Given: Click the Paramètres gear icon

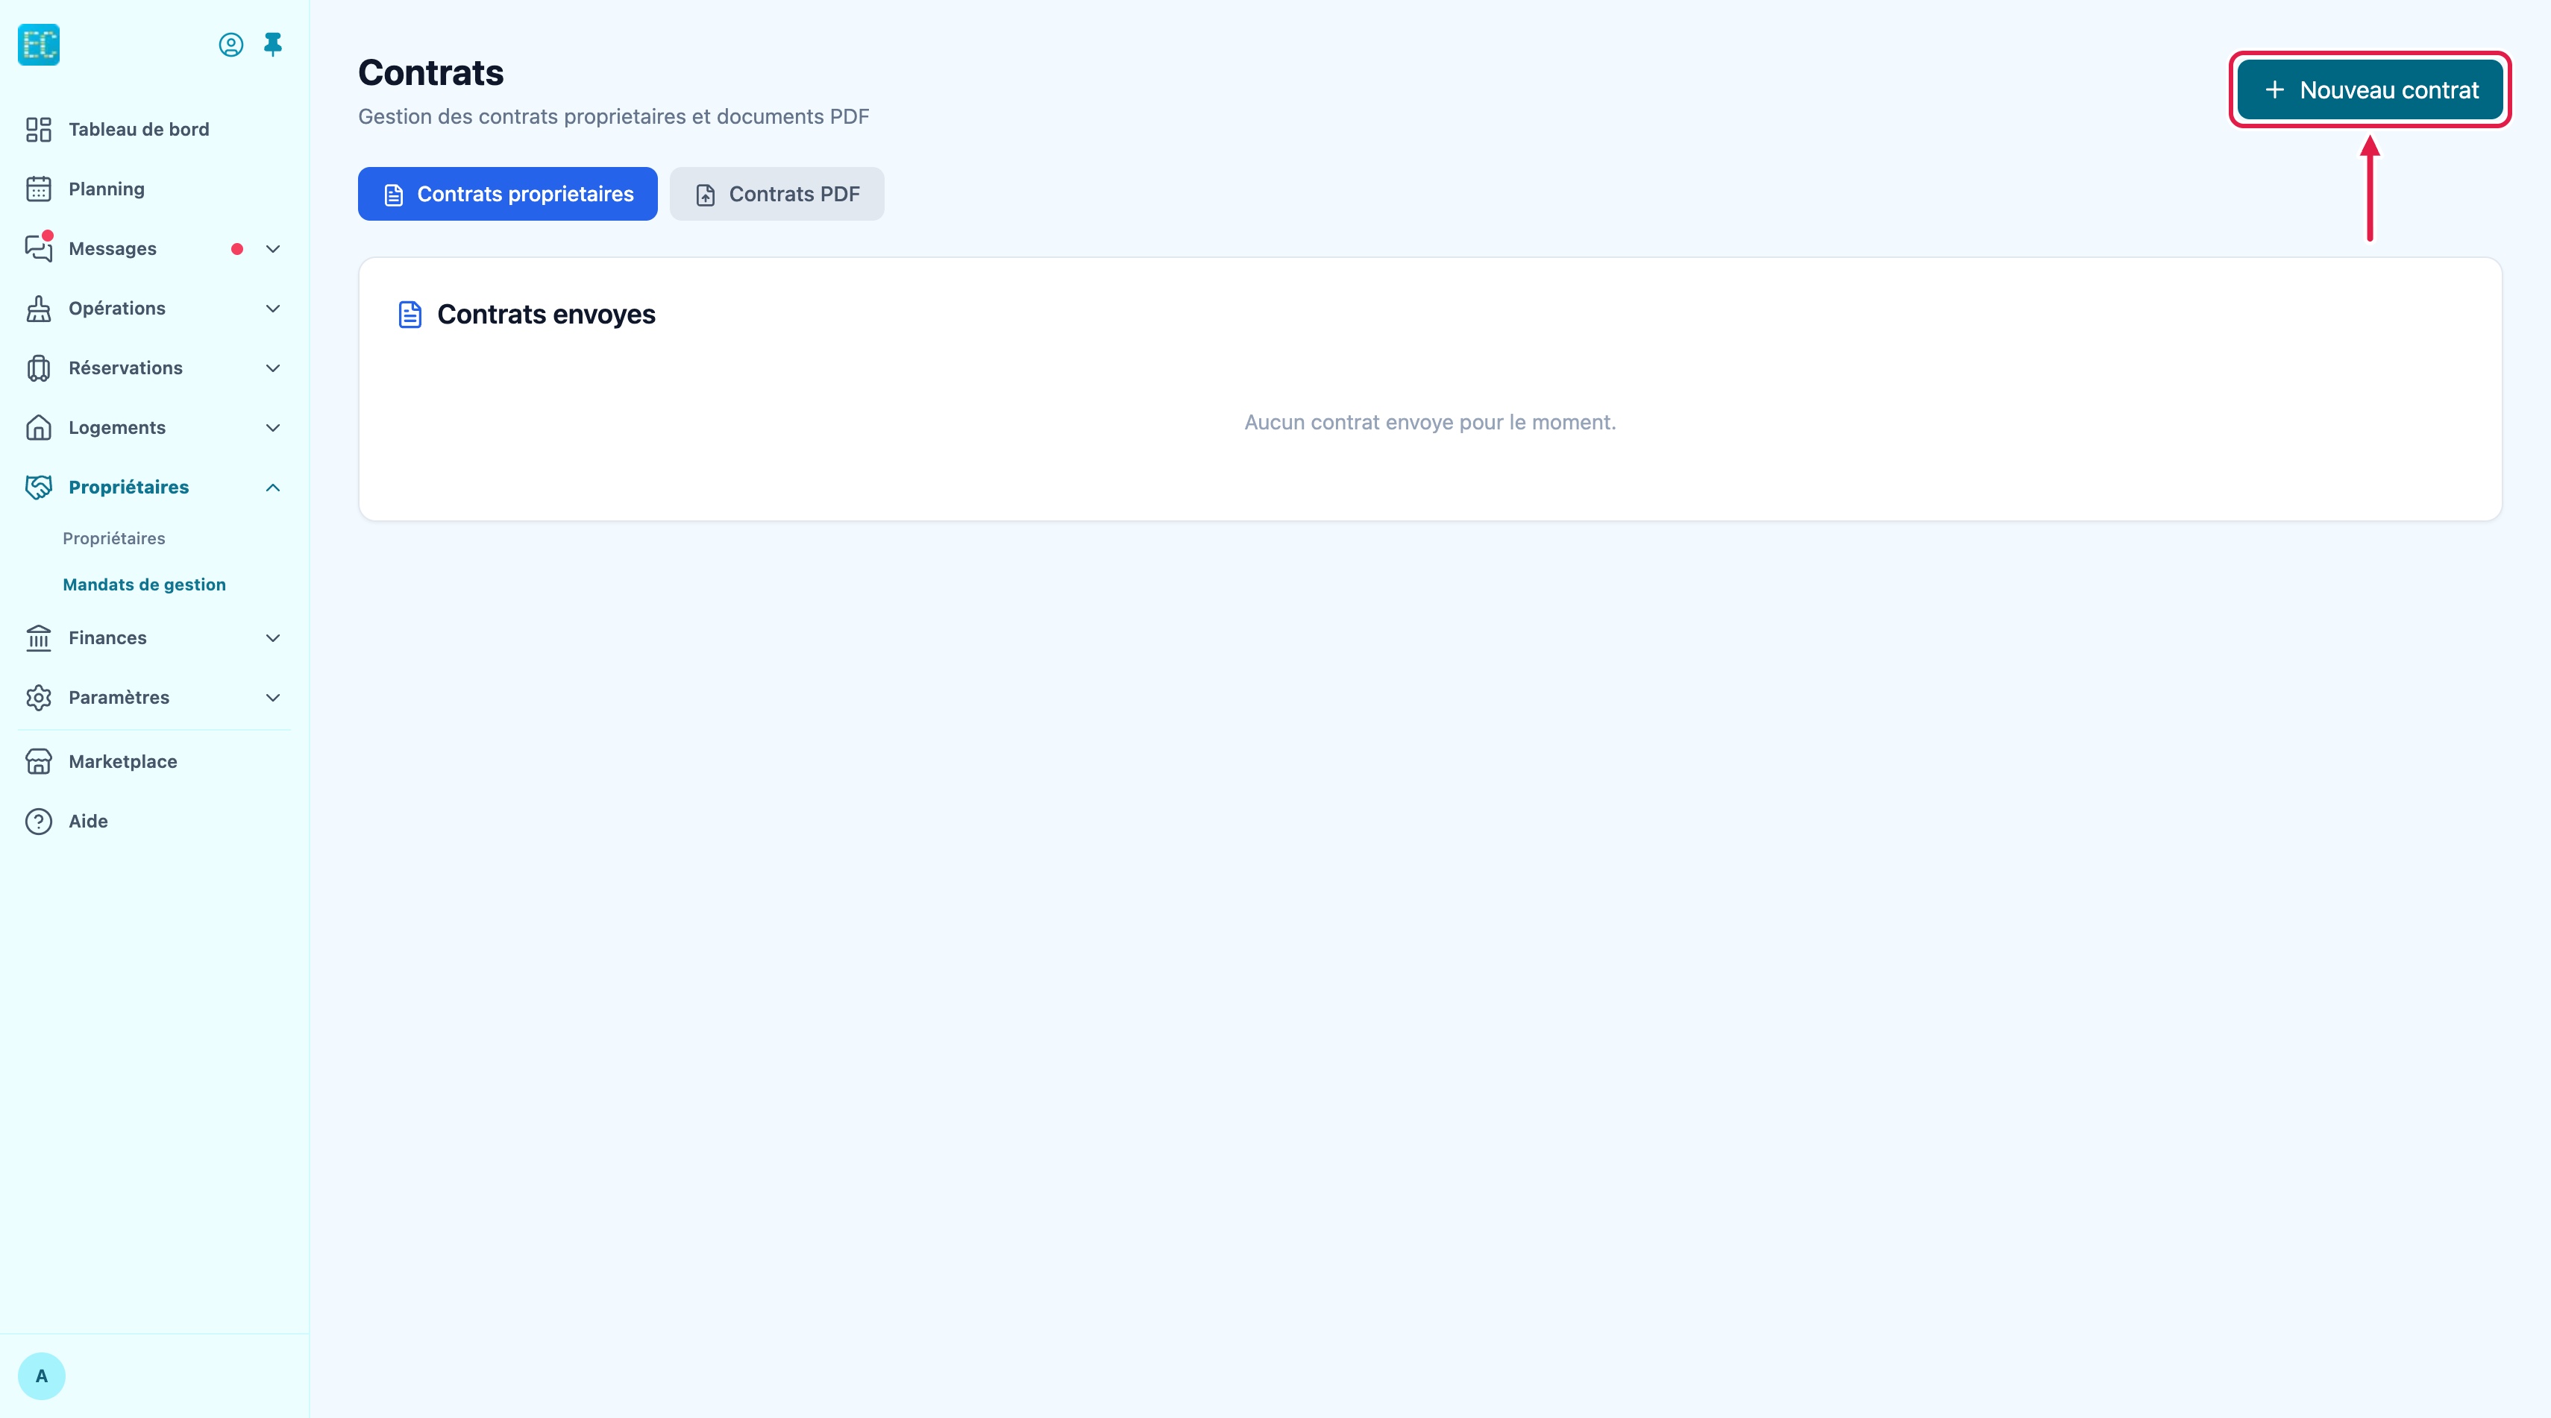Looking at the screenshot, I should [39, 698].
